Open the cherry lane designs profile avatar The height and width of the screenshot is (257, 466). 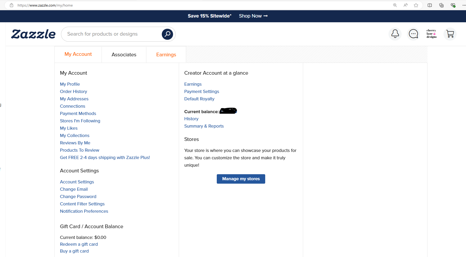click(431, 34)
